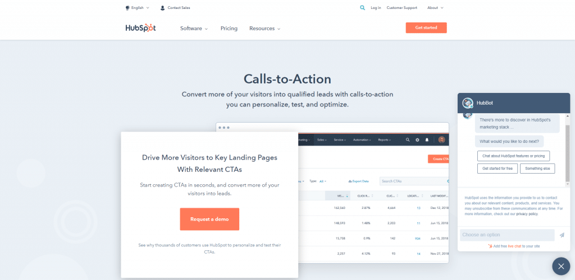This screenshot has width=575, height=280.
Task: Close the chat widget with X button
Action: [560, 266]
